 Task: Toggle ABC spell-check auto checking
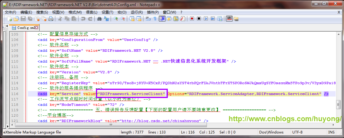tap(229, 19)
